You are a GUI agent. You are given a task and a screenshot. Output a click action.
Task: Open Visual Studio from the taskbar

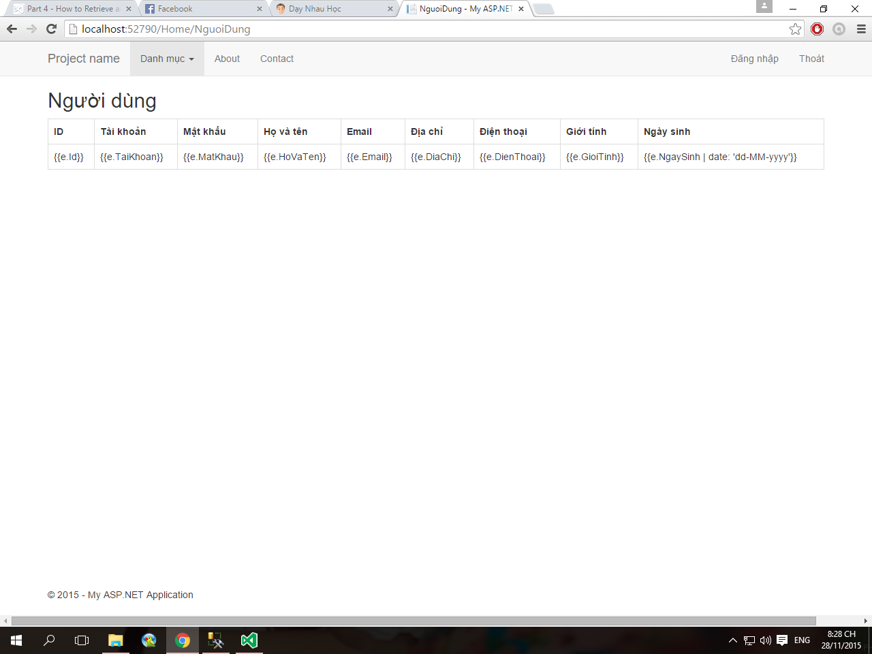[x=249, y=640]
